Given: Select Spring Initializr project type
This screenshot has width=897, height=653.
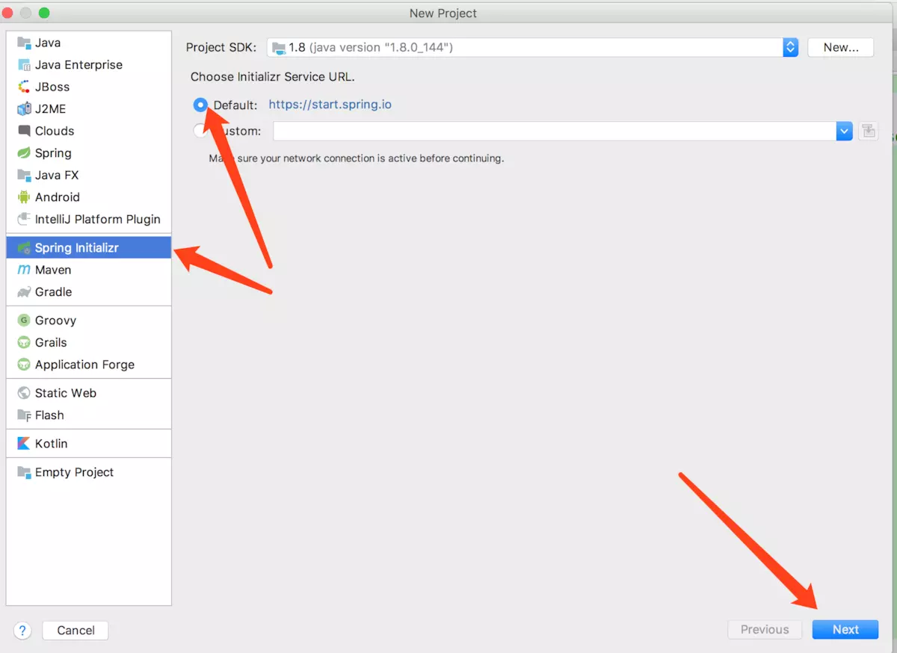Looking at the screenshot, I should coord(88,247).
